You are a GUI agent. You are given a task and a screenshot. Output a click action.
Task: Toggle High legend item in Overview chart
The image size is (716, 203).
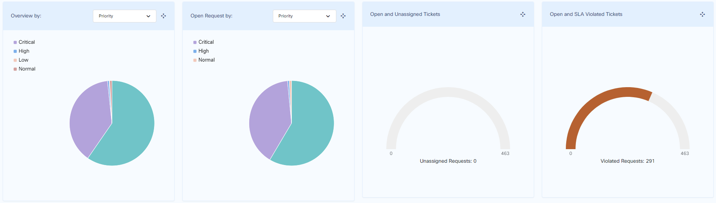(x=24, y=51)
